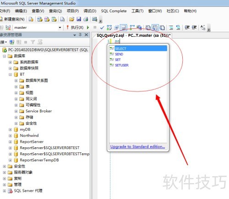The width and height of the screenshot is (229, 199).
Task: Open Object Explorer window position dropdown arrow
Action: (x=75, y=35)
